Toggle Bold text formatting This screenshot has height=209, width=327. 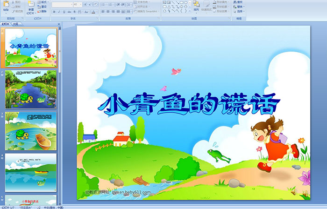pos(54,12)
